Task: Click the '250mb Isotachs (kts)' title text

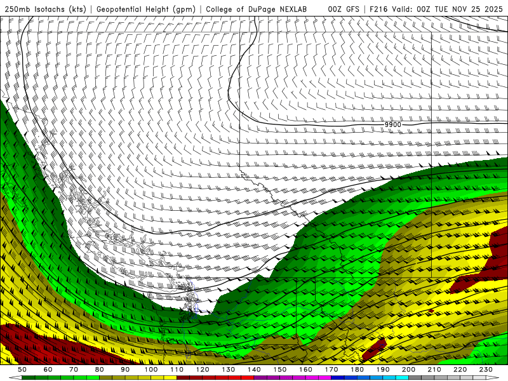Action: point(45,9)
